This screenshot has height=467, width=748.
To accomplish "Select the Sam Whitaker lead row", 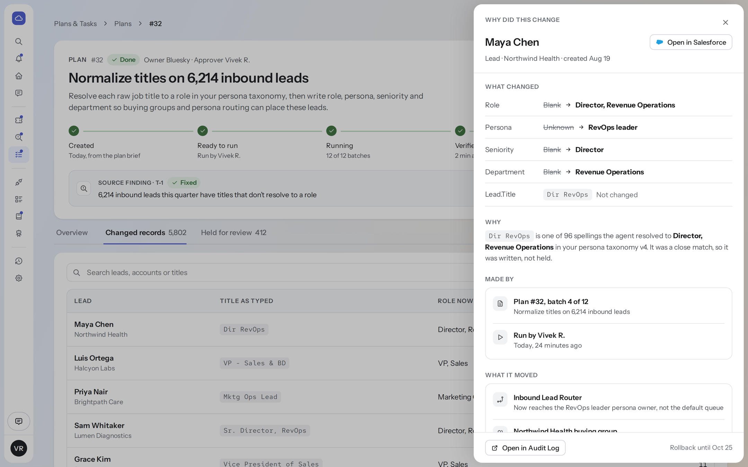I will 270,431.
